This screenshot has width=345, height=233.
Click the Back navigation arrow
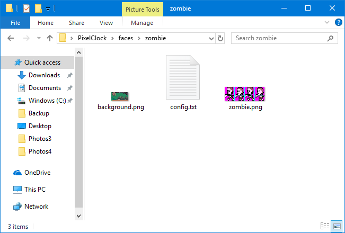click(x=11, y=38)
